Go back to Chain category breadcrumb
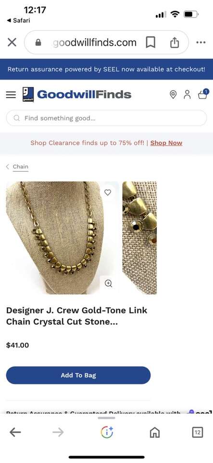213x463 pixels. (21, 166)
